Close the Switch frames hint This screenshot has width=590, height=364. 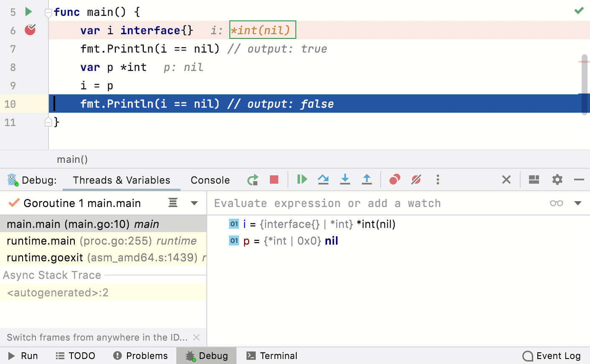pos(196,337)
